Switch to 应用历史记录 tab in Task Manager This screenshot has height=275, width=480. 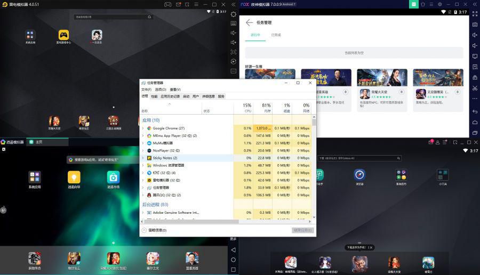[170, 96]
